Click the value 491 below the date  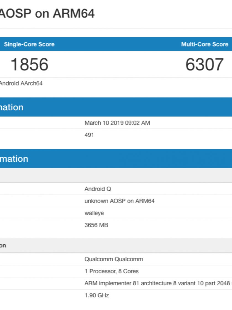tap(89, 135)
